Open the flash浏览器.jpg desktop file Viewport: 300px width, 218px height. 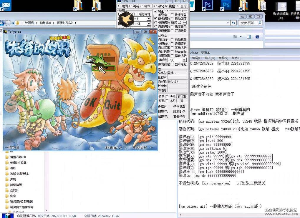(281, 11)
